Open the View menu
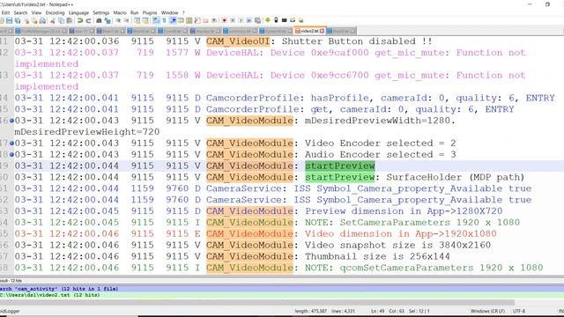The image size is (564, 317). [x=36, y=12]
